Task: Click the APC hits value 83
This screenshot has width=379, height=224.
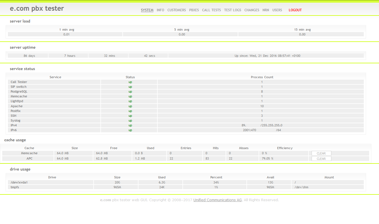Action: point(207,159)
